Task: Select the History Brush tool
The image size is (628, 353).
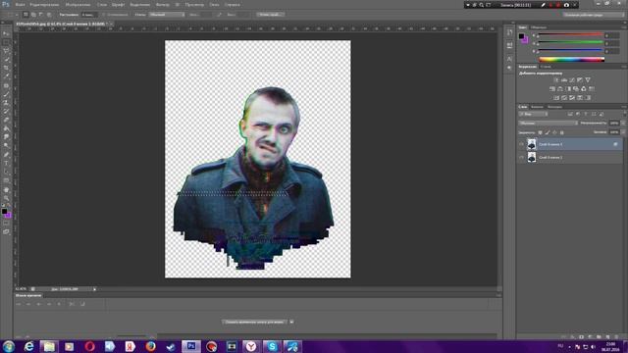Action: click(6, 112)
